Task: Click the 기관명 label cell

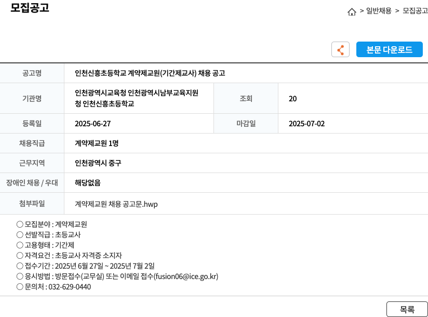Action: tap(32, 98)
